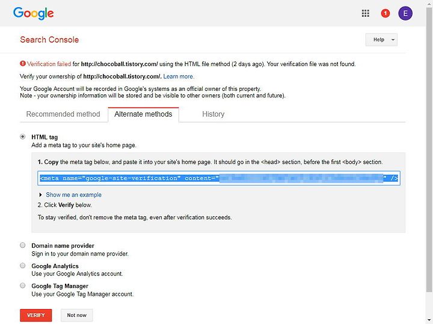433x324 pixels.
Task: Click the red VERIFY button
Action: tap(36, 315)
